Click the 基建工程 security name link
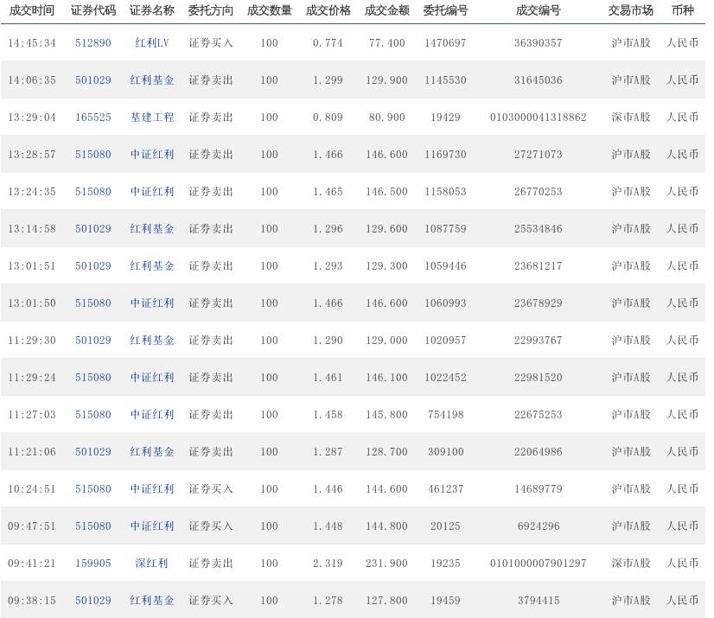 [x=152, y=118]
